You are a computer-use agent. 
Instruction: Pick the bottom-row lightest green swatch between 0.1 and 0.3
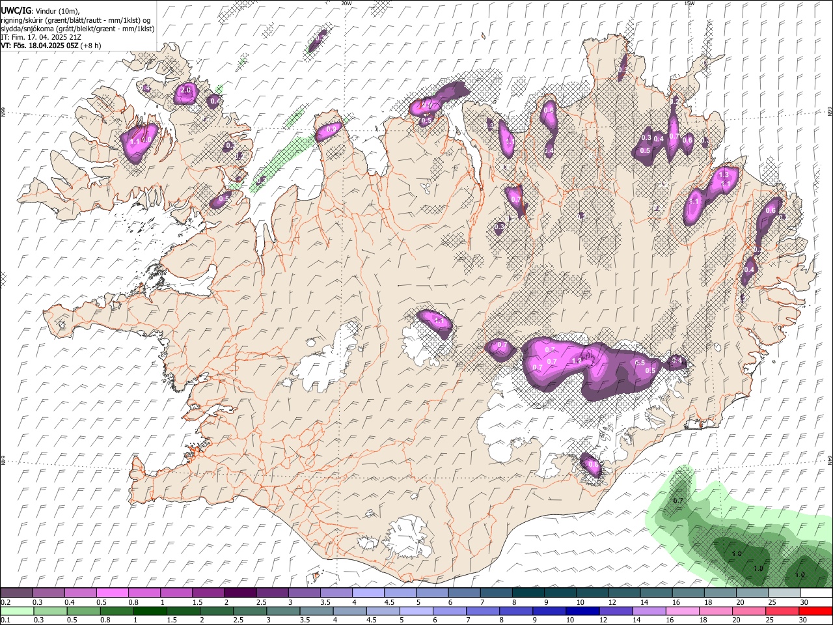click(x=16, y=611)
